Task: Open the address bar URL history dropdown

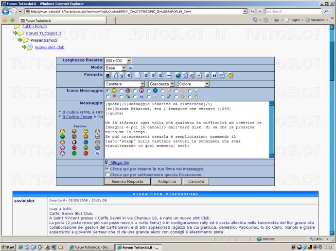Action: pyautogui.click(x=245, y=11)
